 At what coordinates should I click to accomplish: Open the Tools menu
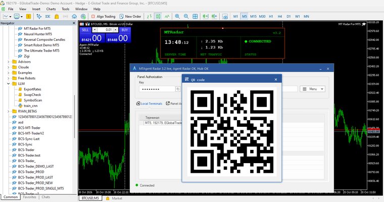[65, 9]
